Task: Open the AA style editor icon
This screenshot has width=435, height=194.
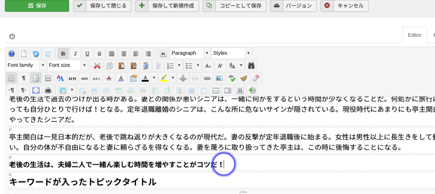Action: [60, 78]
